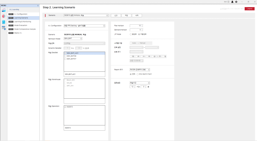The height and width of the screenshot is (141, 257).
Task: Open settings via the gear icon
Action: pyautogui.click(x=236, y=2)
